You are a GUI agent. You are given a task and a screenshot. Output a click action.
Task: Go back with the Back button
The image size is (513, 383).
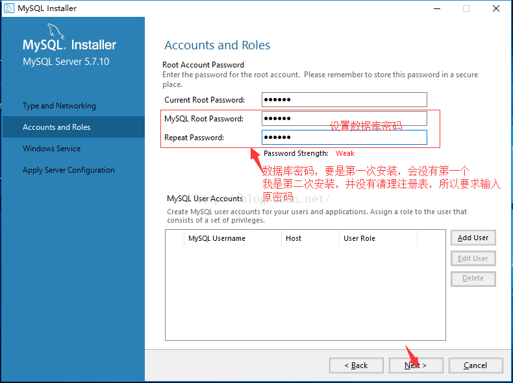point(357,365)
